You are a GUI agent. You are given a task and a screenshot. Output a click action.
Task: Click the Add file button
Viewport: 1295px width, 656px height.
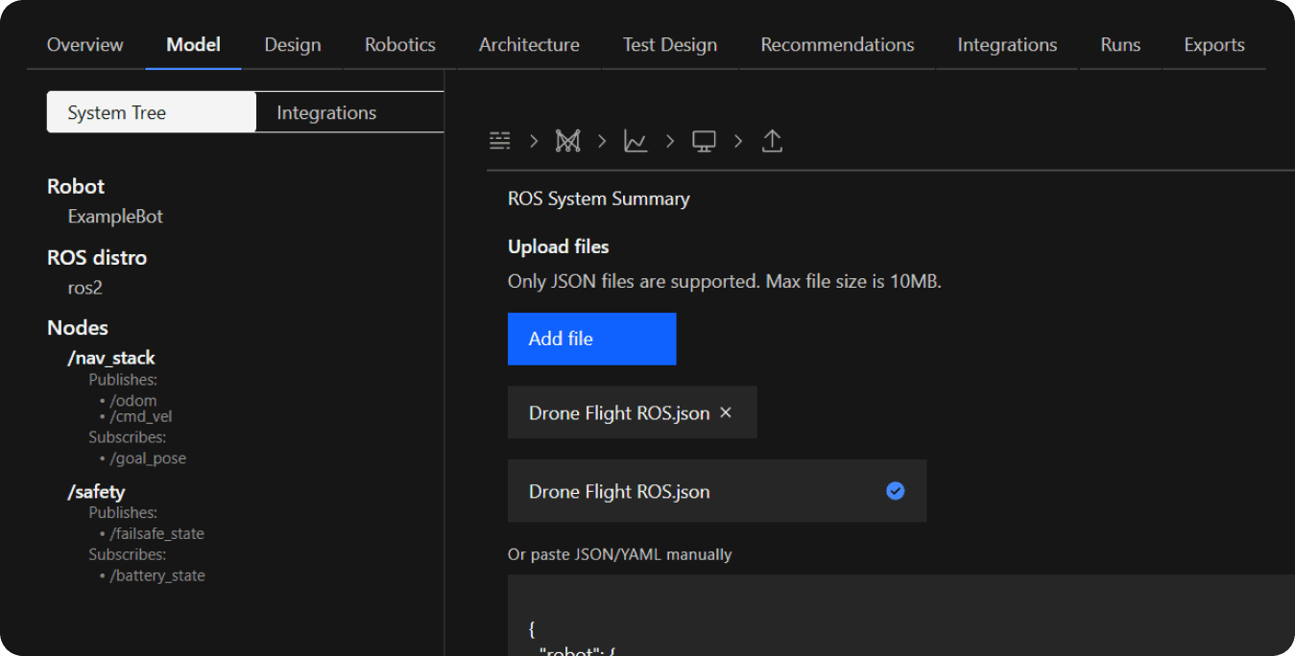(x=591, y=339)
